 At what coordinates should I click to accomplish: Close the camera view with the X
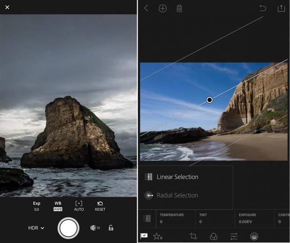coord(7,7)
